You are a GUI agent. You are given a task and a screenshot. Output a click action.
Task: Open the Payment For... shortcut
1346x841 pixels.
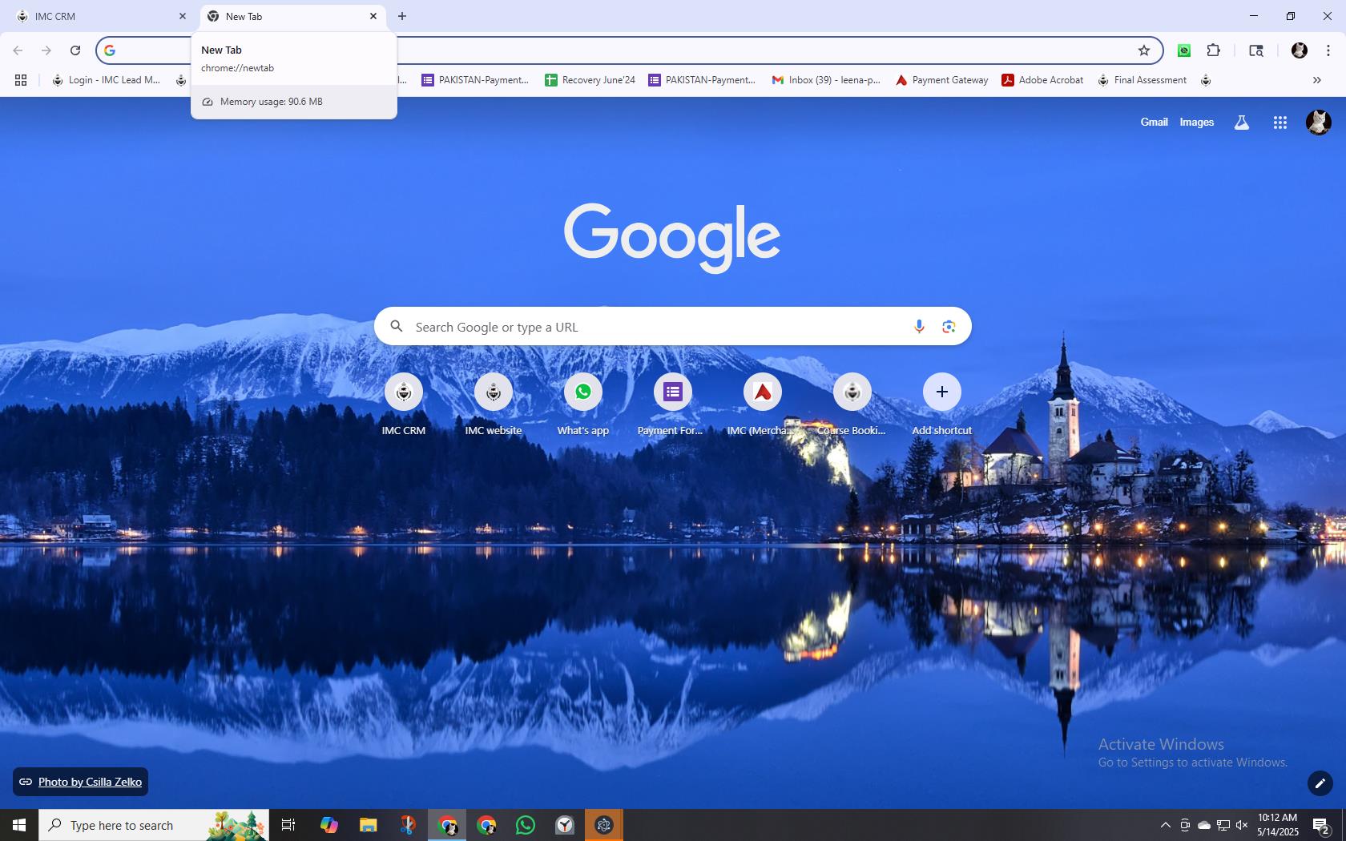(673, 404)
